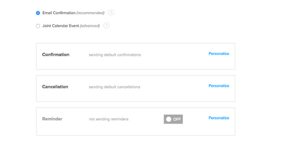Choose the Joint Calendar Event radio option

(38, 26)
